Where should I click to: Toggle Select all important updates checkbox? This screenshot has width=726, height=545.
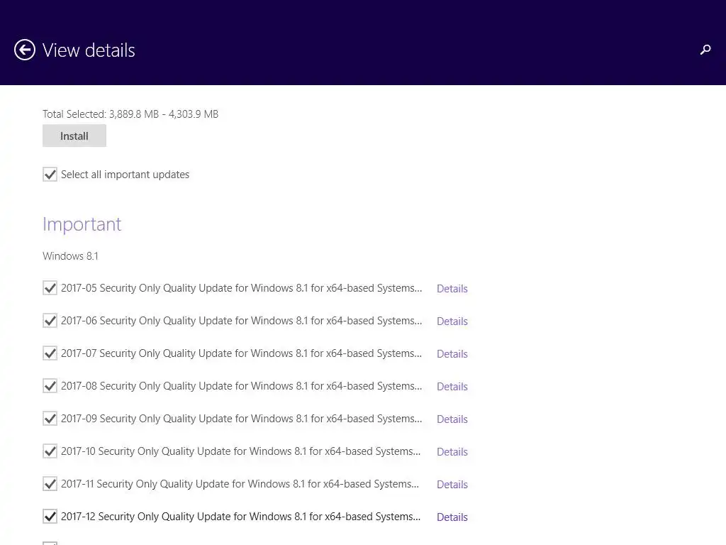coord(50,175)
